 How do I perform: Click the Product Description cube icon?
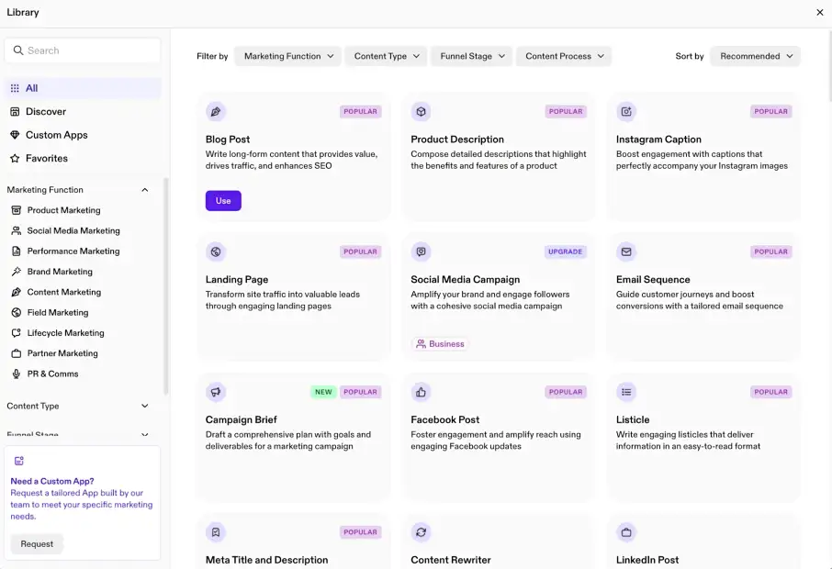tap(421, 112)
